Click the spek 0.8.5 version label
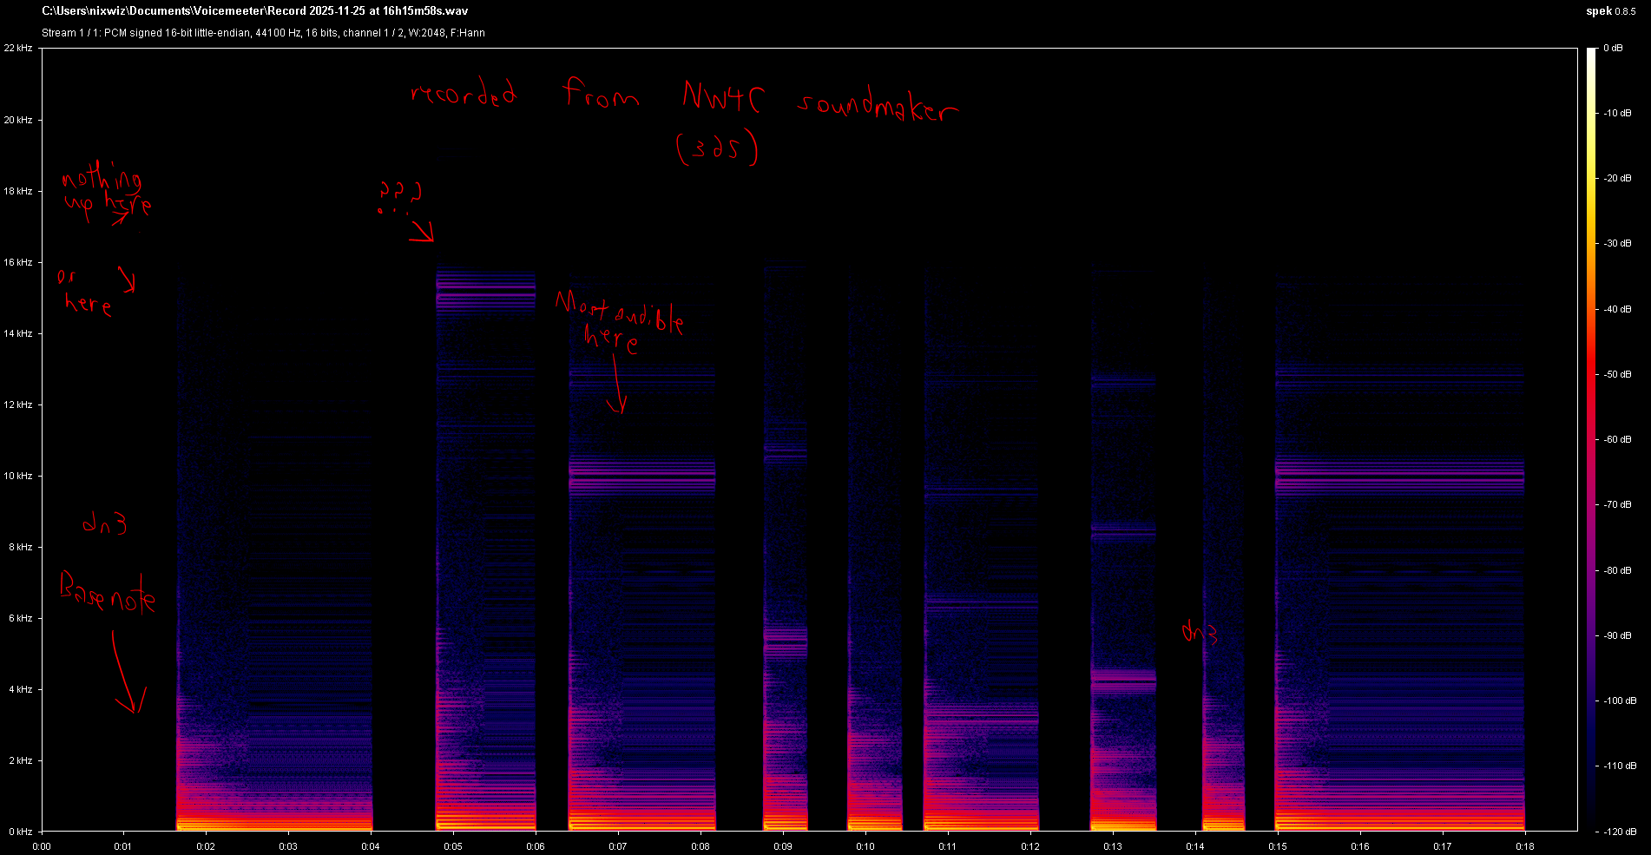Viewport: 1651px width, 855px height. [1611, 11]
